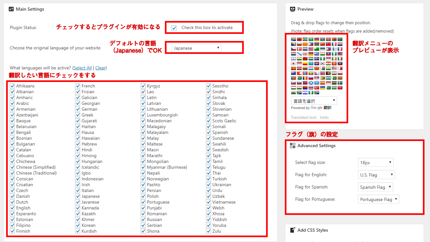Screen dimensions: 430x242
Task: Click the Add CSS Styles panel header
Action: tap(312, 230)
